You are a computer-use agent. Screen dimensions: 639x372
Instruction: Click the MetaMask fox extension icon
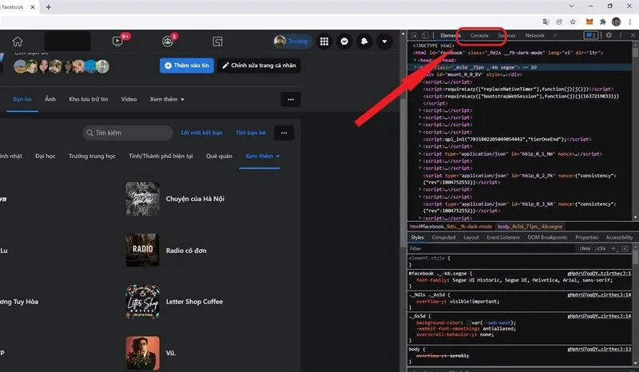point(589,22)
